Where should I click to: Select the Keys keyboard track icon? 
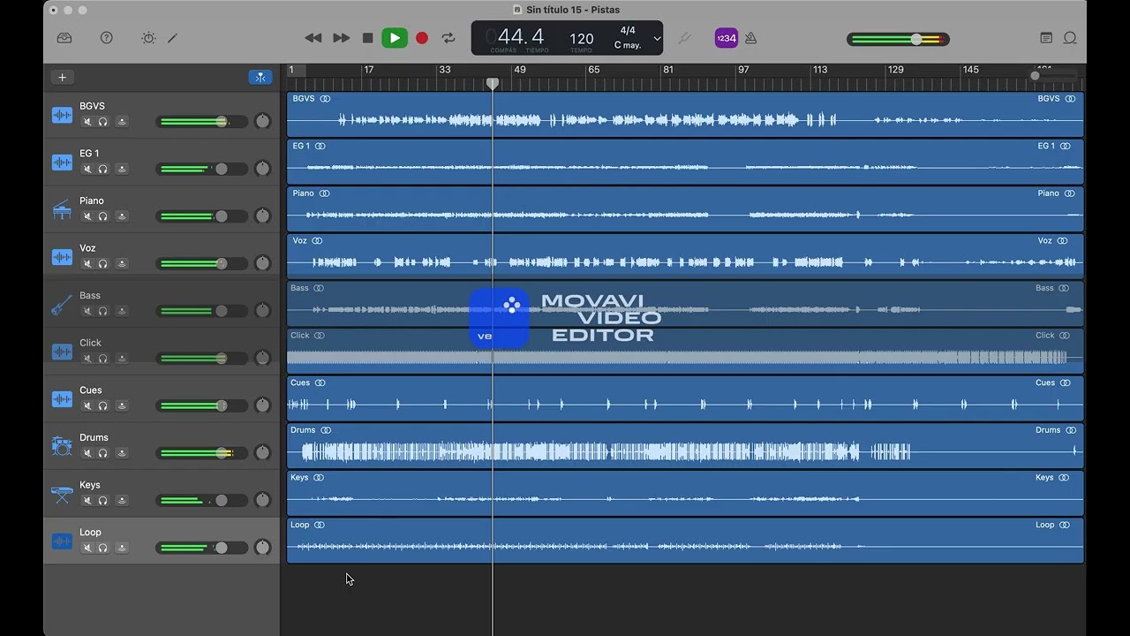click(x=62, y=494)
